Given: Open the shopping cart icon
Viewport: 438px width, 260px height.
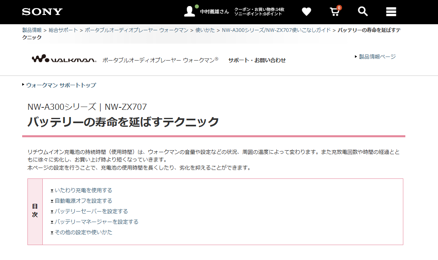Looking at the screenshot, I should coord(335,11).
